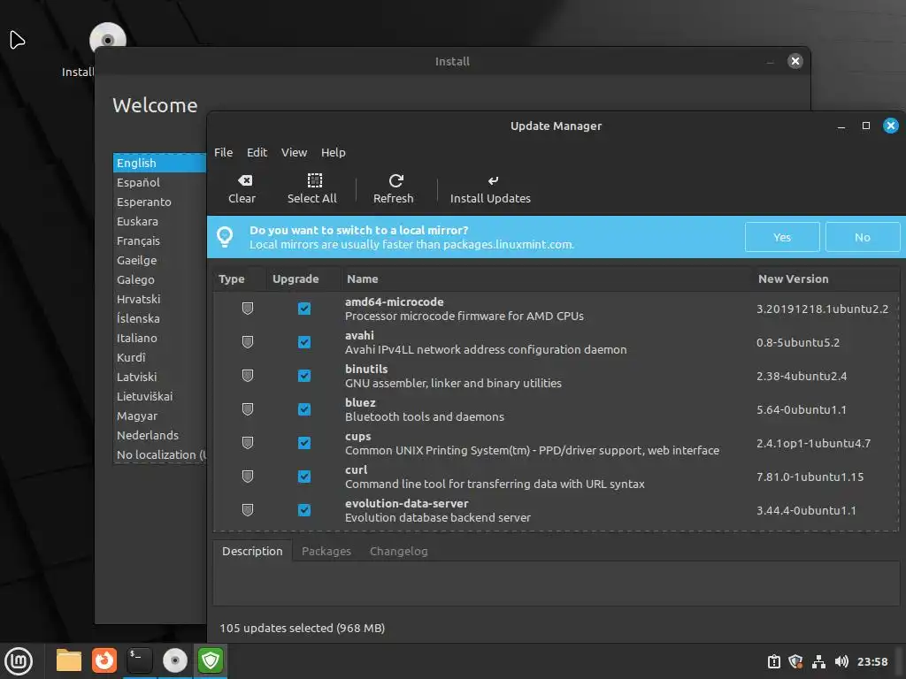Open the sound volume tray icon
Screen dimensions: 906x679
(x=841, y=661)
